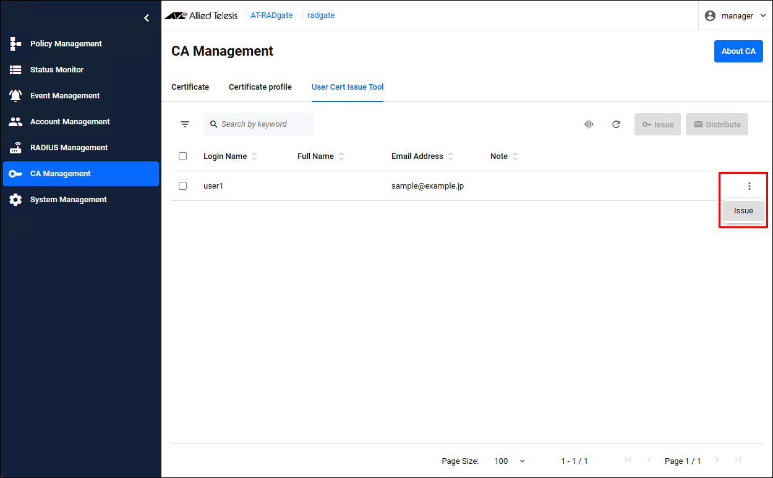
Task: Switch to the Certificate tab
Action: 190,87
